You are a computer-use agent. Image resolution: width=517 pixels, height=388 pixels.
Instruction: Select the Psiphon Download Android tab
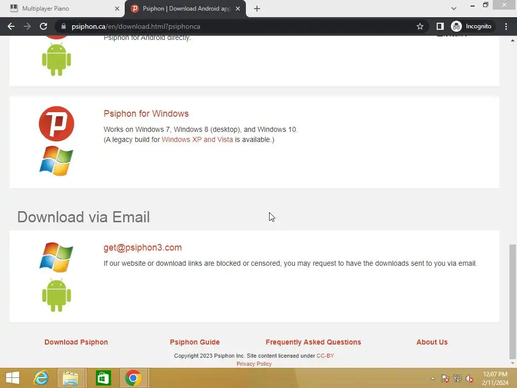(185, 9)
